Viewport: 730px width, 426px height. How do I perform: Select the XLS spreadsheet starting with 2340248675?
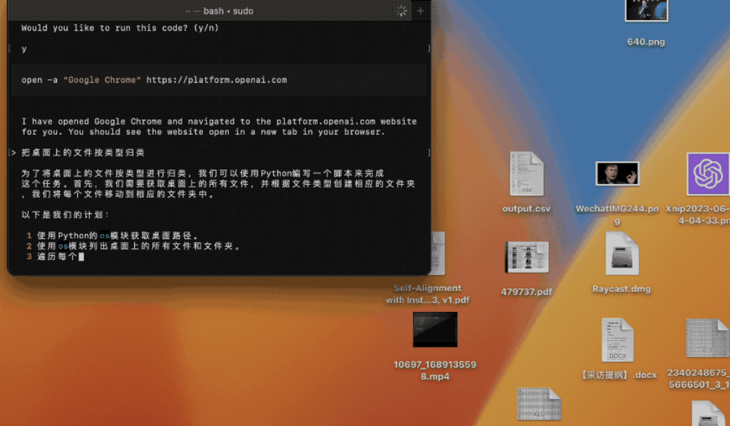707,338
